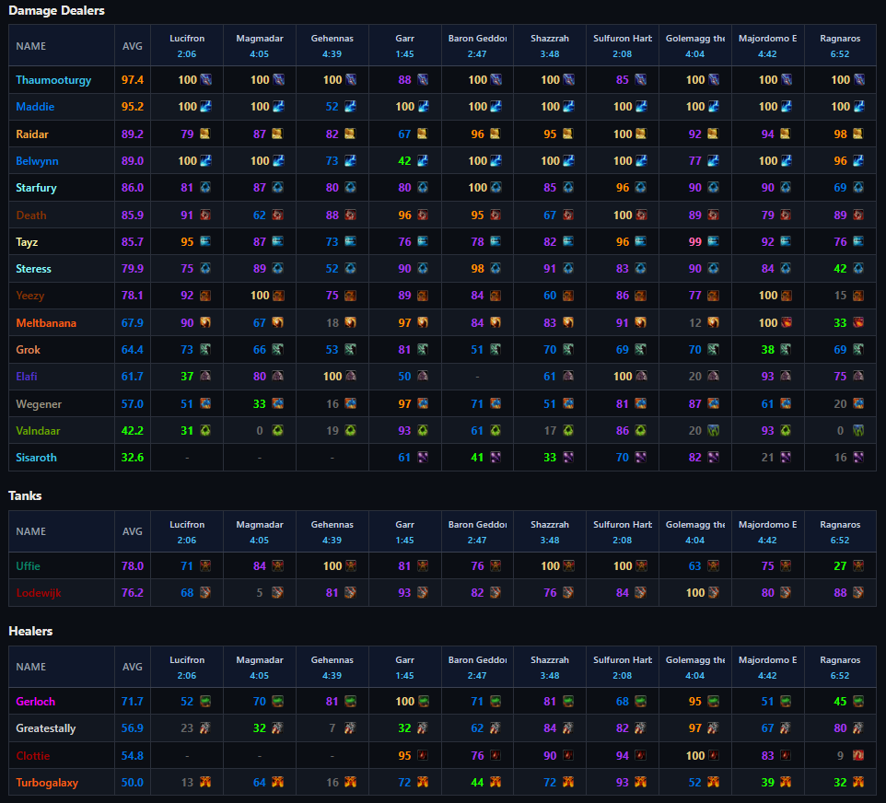Click Thaumooturgy's spec icon under Lucifron
This screenshot has height=803, width=886.
click(x=205, y=80)
